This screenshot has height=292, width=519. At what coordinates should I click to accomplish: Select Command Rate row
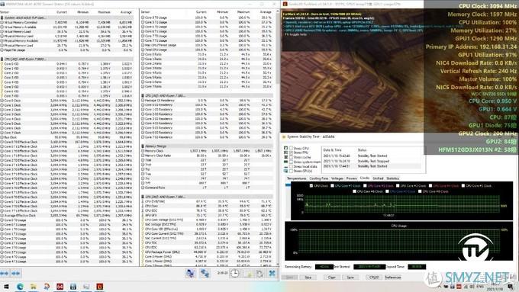(x=207, y=188)
